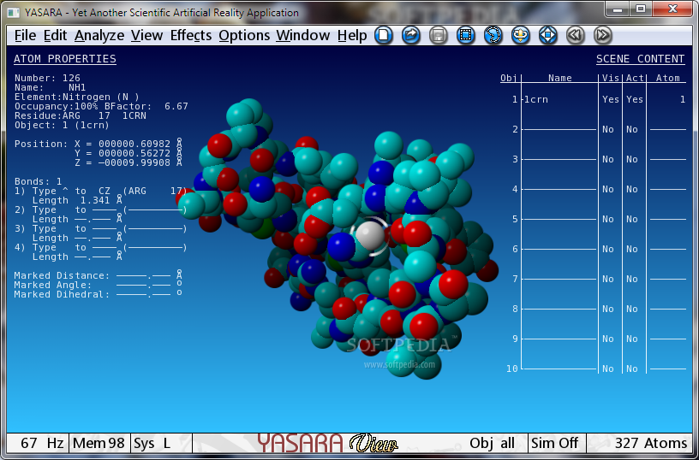Screen dimensions: 699x460
Task: Toggle Act 'No' for object 10
Action: point(631,369)
